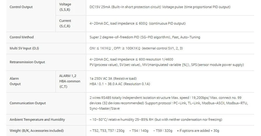Select the Super 2 degree-of-freedom PID text
Screen dimensions: 261x136
145,37
